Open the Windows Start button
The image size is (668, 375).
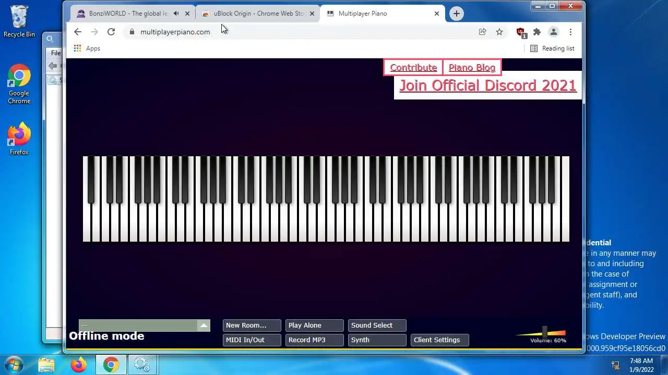click(13, 364)
